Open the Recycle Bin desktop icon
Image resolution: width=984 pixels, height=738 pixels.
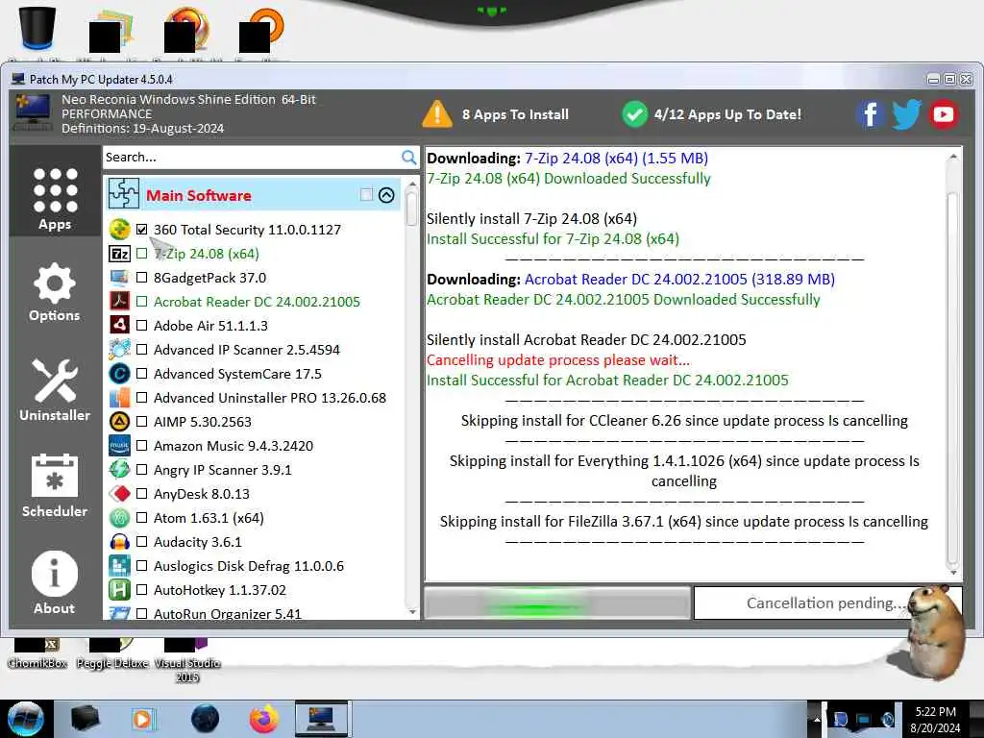pyautogui.click(x=37, y=28)
